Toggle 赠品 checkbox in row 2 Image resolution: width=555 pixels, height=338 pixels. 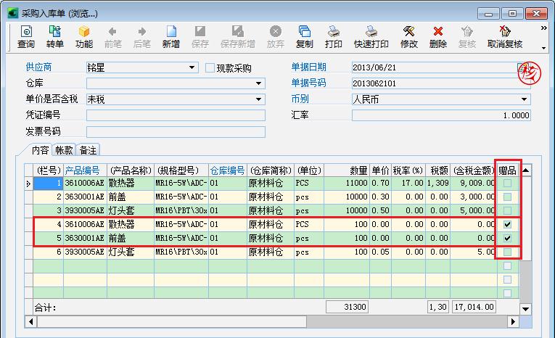tap(507, 197)
